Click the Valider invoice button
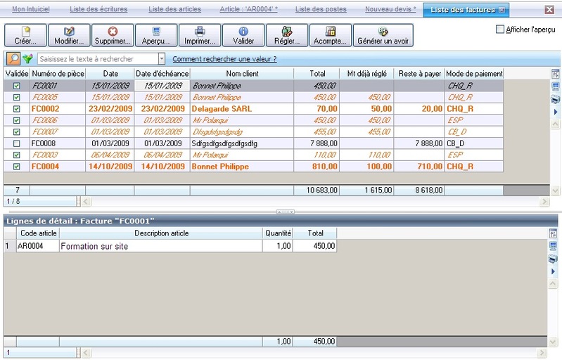Screen dimensions: 562x362 [x=243, y=35]
